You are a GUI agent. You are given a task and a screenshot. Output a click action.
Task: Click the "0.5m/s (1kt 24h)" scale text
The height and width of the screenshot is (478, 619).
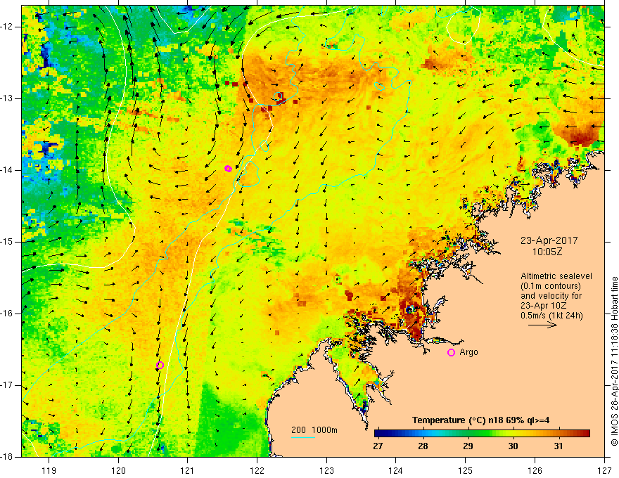click(552, 316)
